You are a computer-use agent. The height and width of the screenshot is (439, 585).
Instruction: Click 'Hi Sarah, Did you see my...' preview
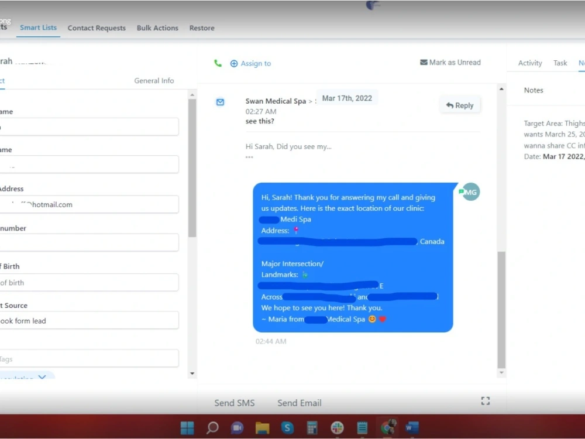(x=288, y=146)
